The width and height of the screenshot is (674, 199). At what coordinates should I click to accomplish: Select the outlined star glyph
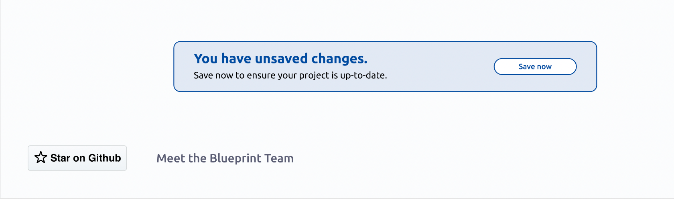click(41, 157)
